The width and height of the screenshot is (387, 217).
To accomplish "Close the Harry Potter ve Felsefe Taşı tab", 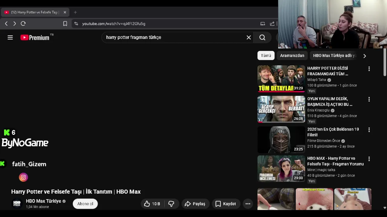I will [x=65, y=12].
